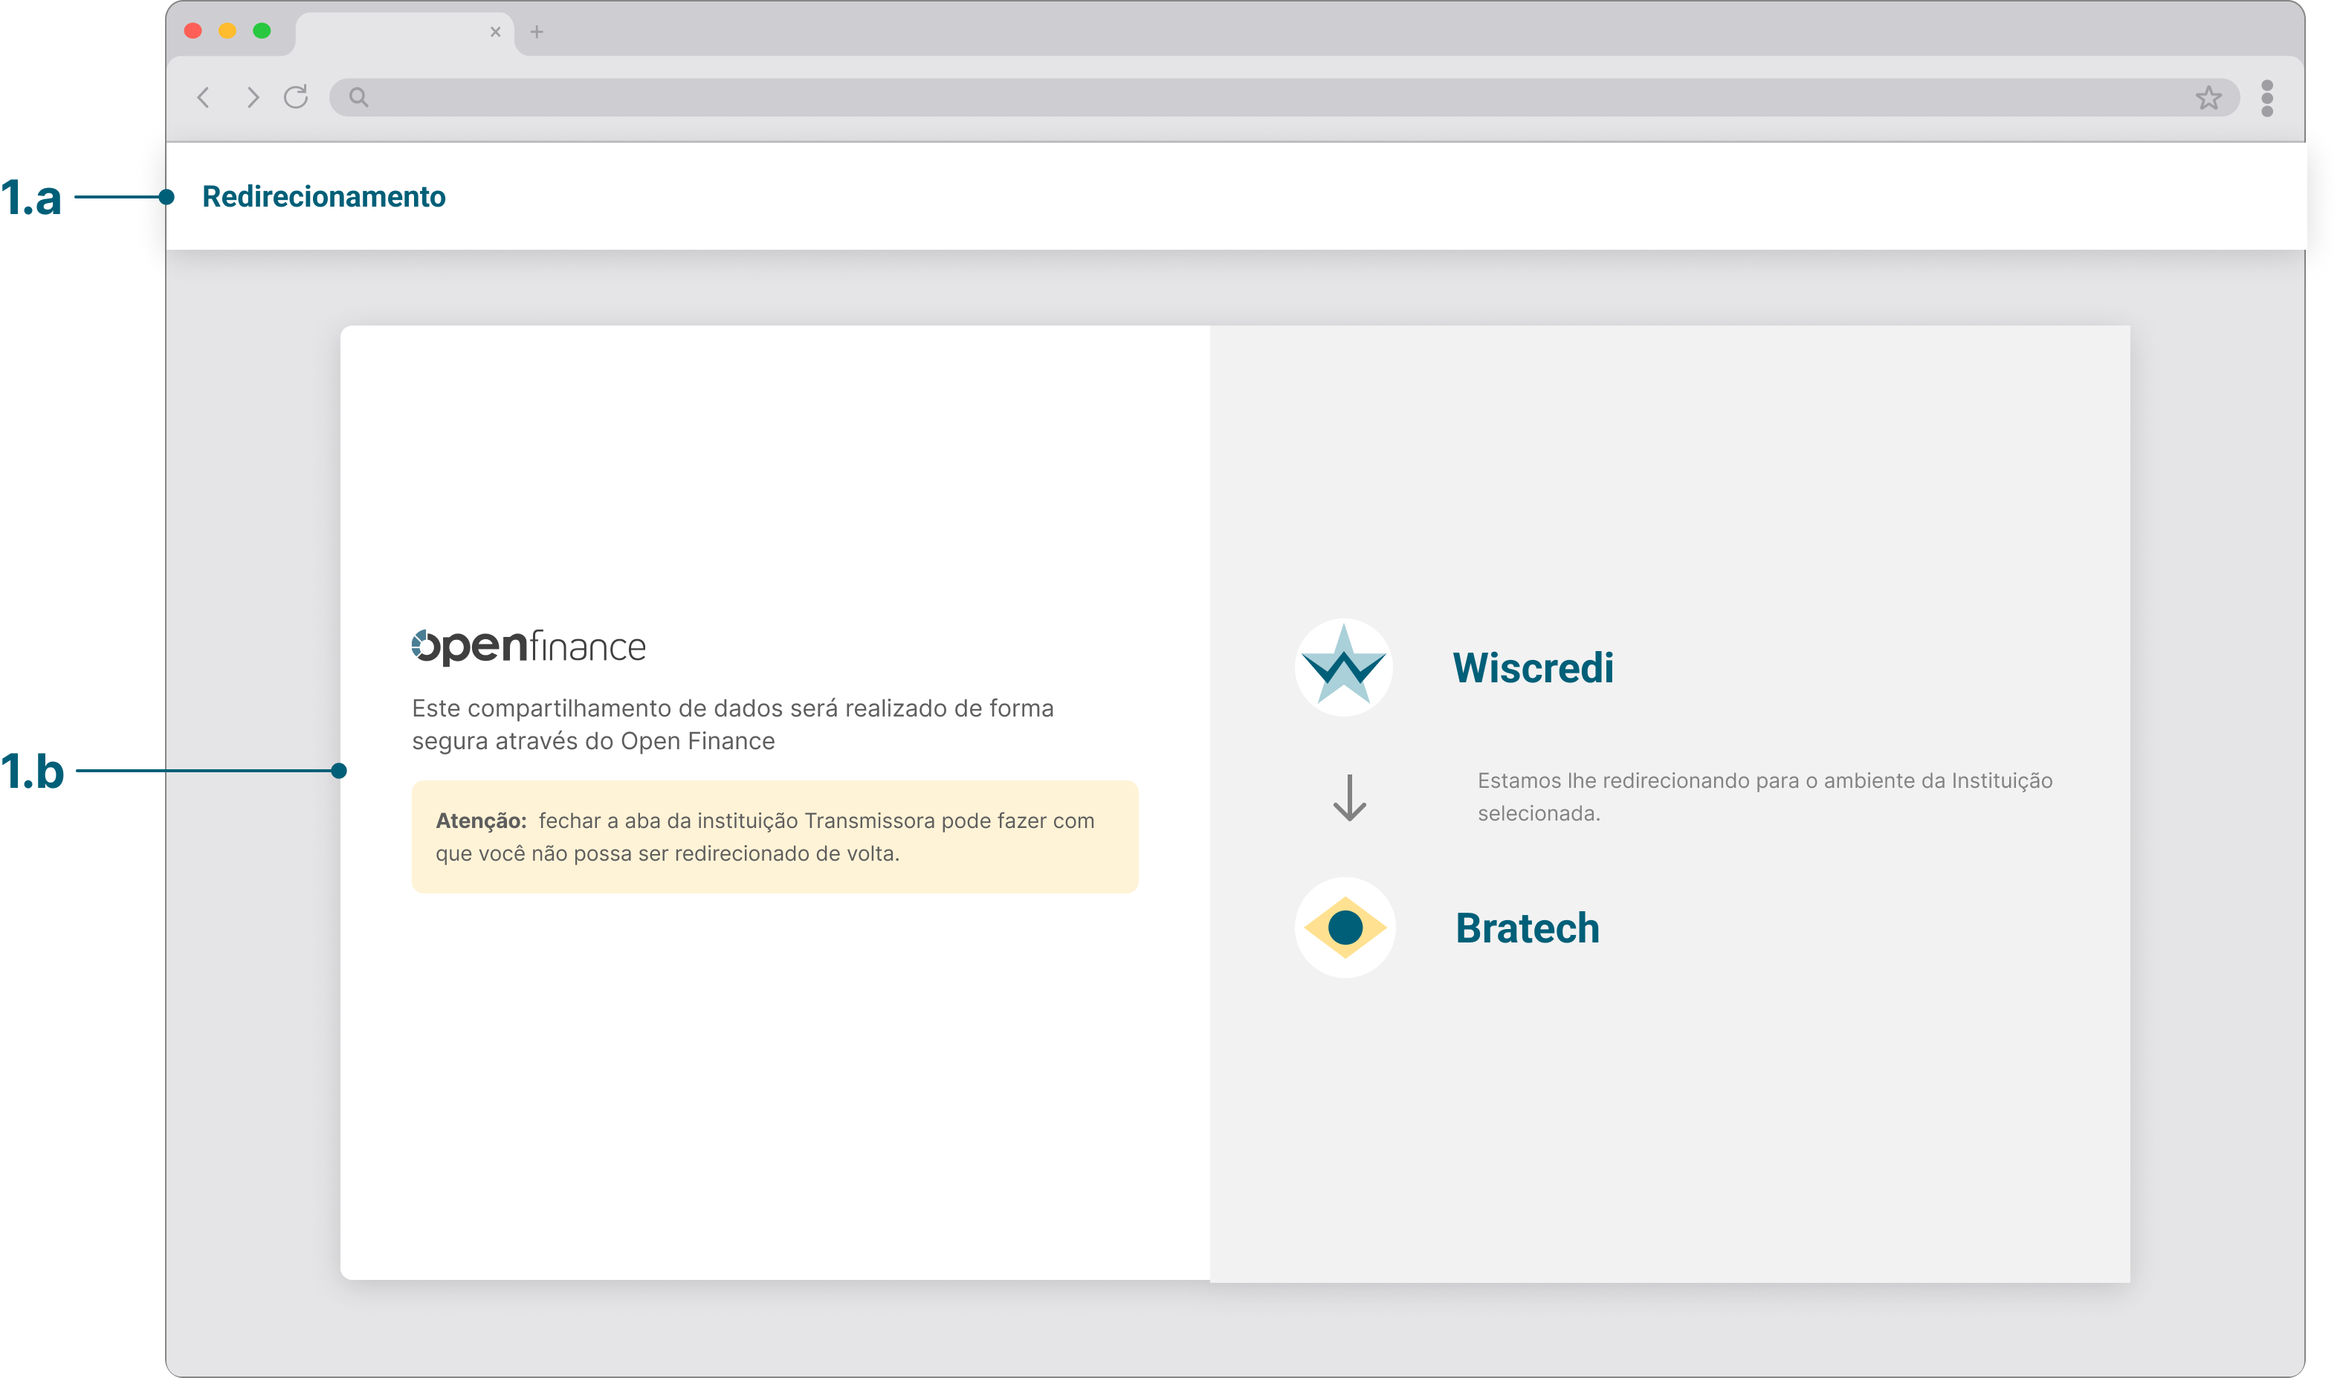The width and height of the screenshot is (2343, 1378).
Task: Click the Redirecionamento page title
Action: 323,196
